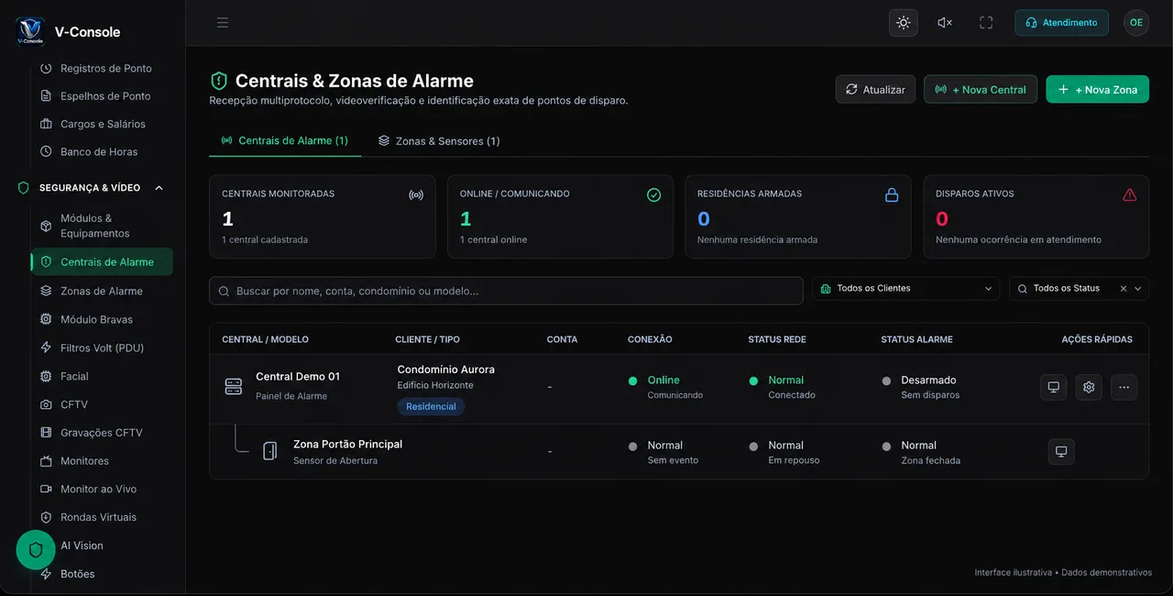Go to Cargos e Salários
Screen dimensions: 1173x596
pos(102,124)
